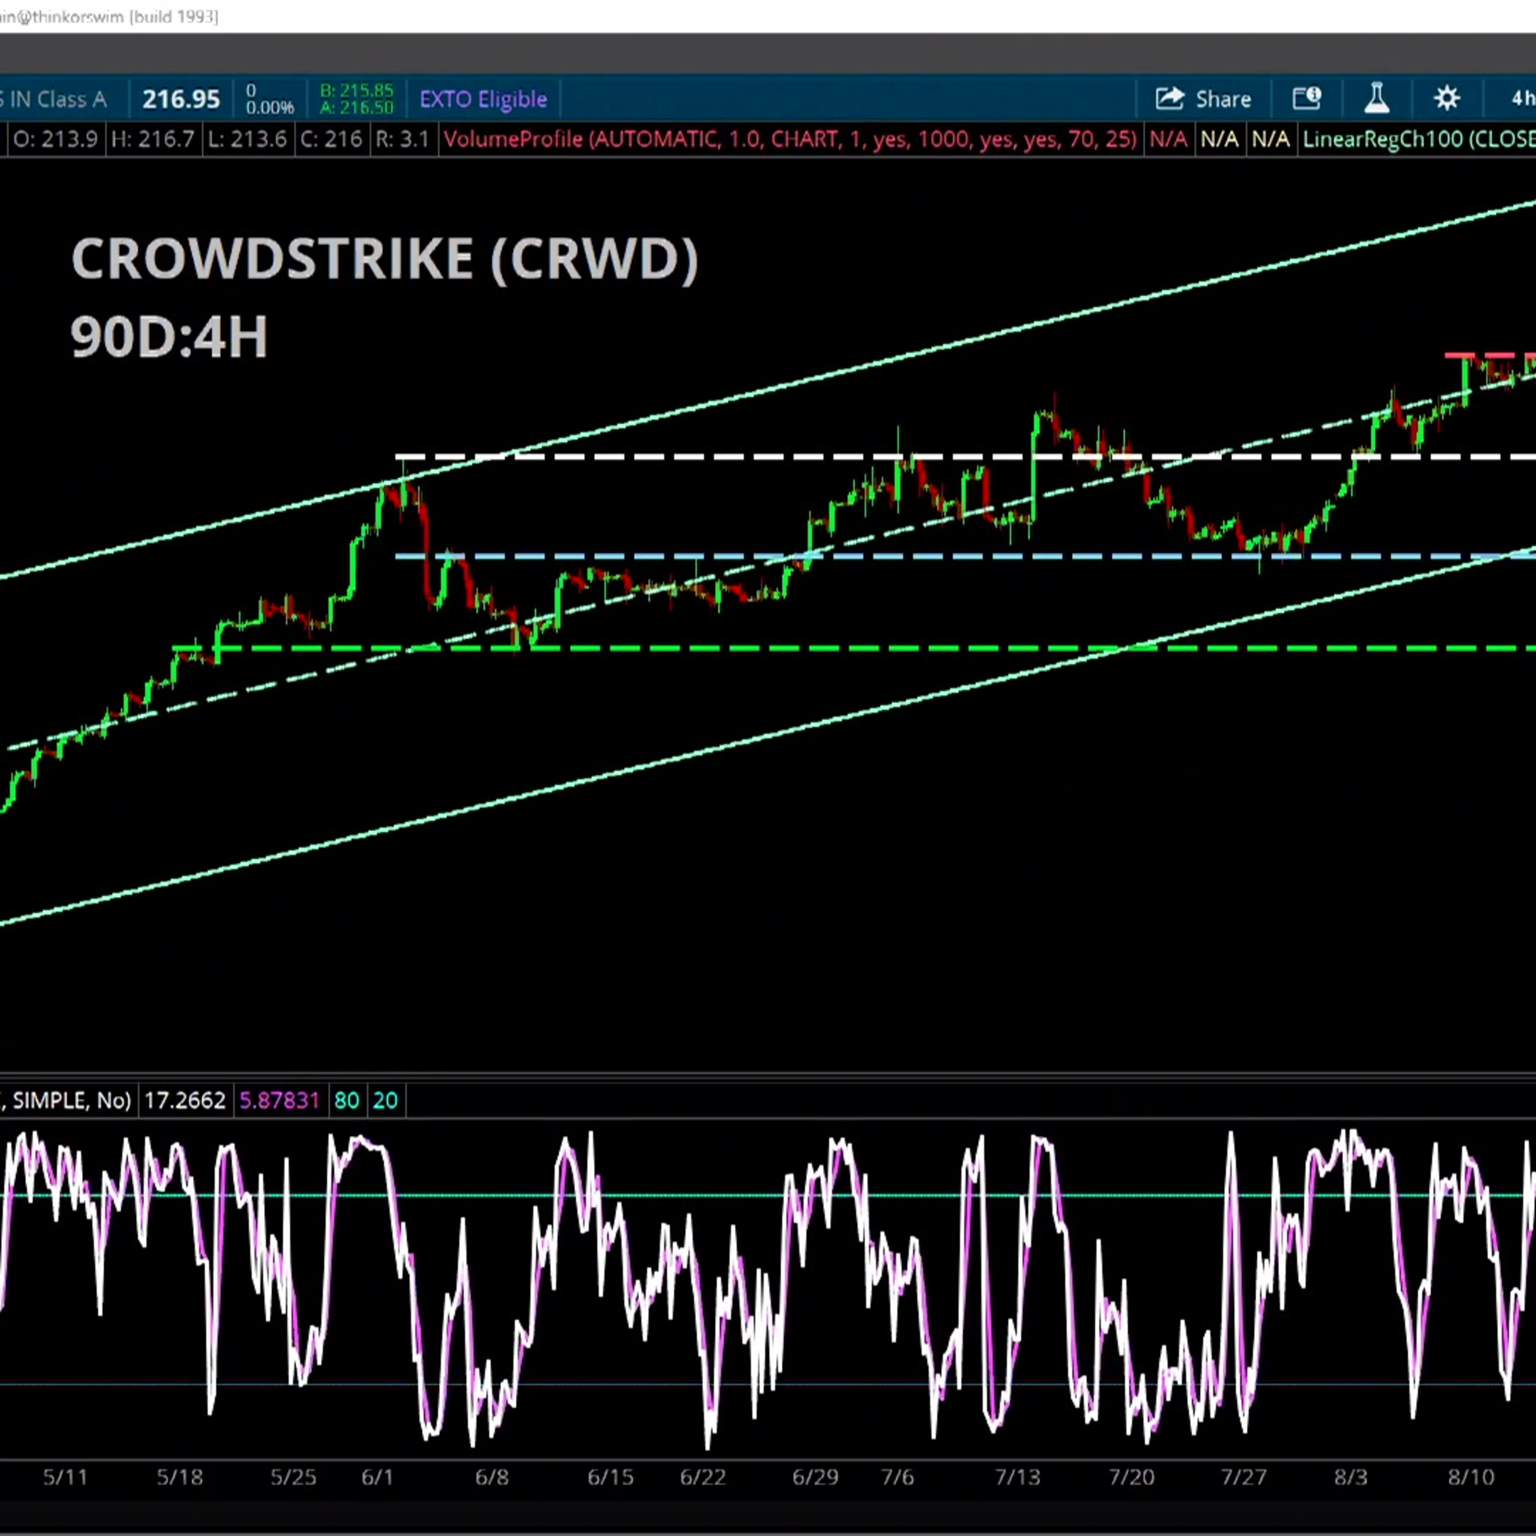Click the oversold level 20 value

click(386, 1100)
